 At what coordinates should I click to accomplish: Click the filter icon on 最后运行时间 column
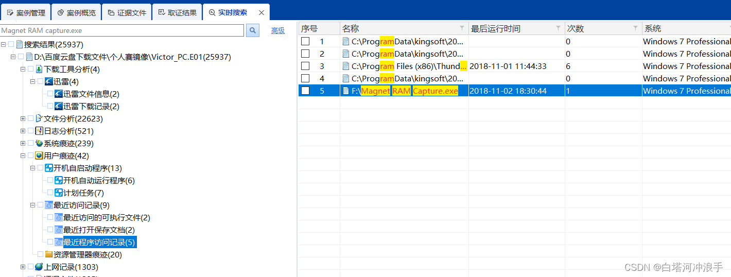[x=559, y=28]
